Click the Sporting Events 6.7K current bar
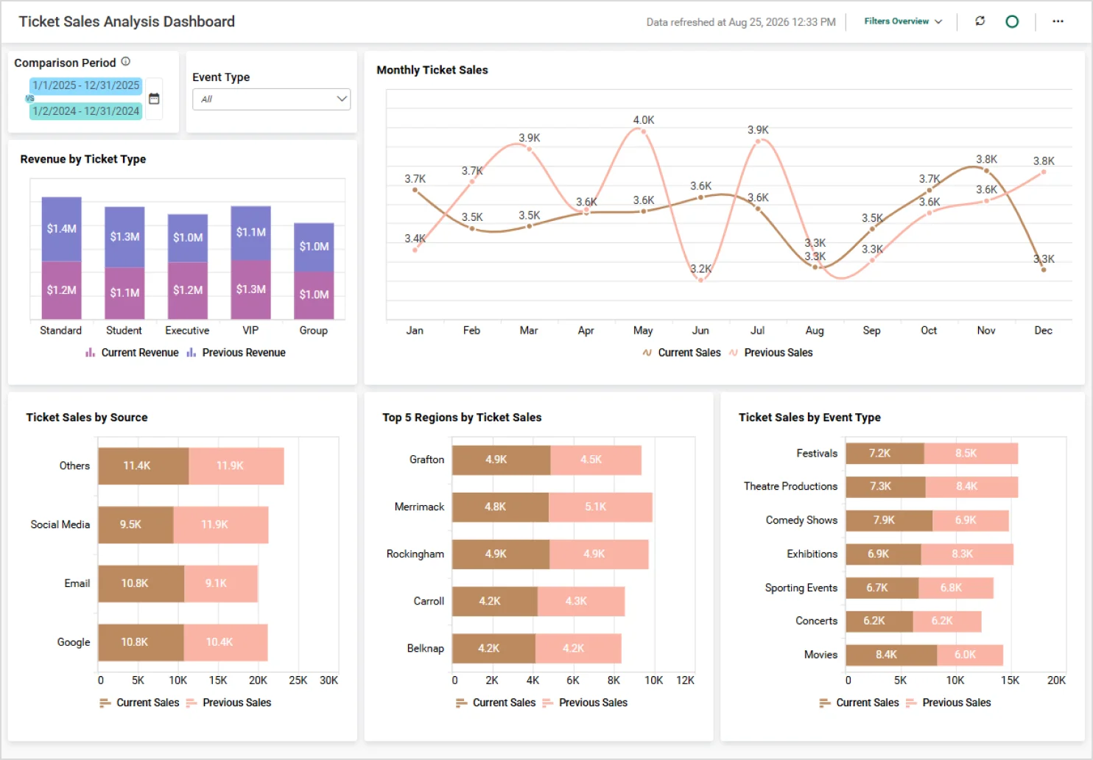Screen dimensions: 1093x760 point(882,588)
